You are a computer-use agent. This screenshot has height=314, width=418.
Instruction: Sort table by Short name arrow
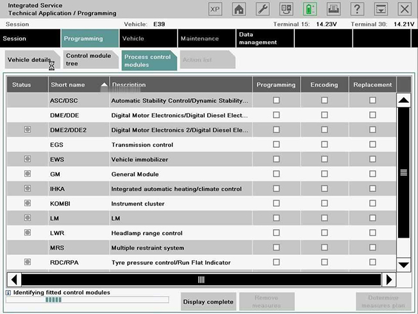coord(104,85)
